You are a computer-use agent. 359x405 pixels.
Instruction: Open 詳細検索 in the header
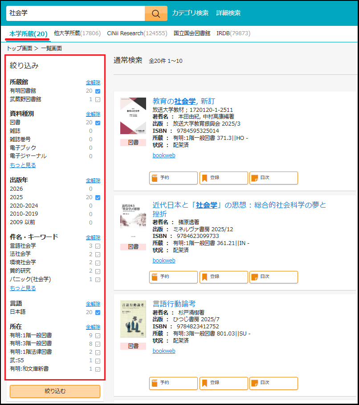(x=228, y=13)
